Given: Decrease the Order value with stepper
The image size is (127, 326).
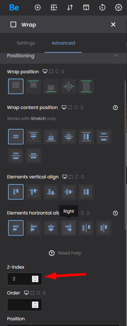Looking at the screenshot, I should click(x=35, y=307).
